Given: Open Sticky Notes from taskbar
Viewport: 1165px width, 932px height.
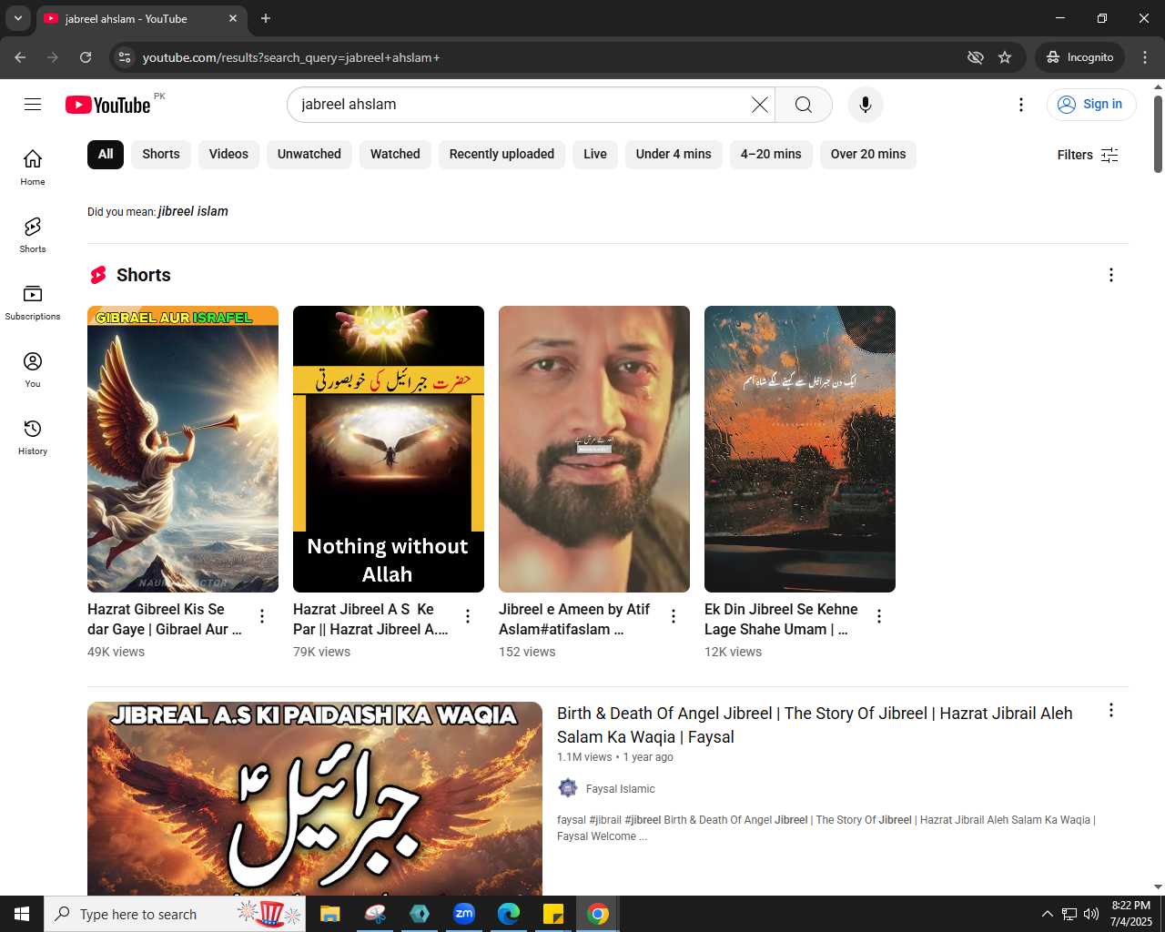Looking at the screenshot, I should [553, 914].
